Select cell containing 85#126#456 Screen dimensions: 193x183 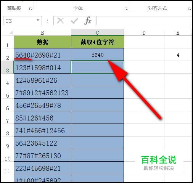(42, 117)
